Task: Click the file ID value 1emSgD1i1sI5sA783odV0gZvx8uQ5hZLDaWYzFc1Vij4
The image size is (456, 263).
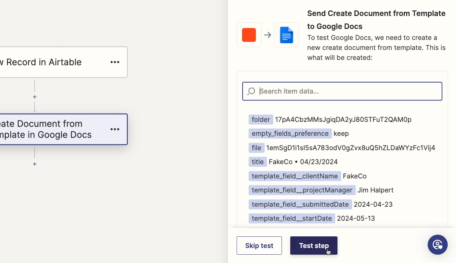Action: tap(351, 148)
